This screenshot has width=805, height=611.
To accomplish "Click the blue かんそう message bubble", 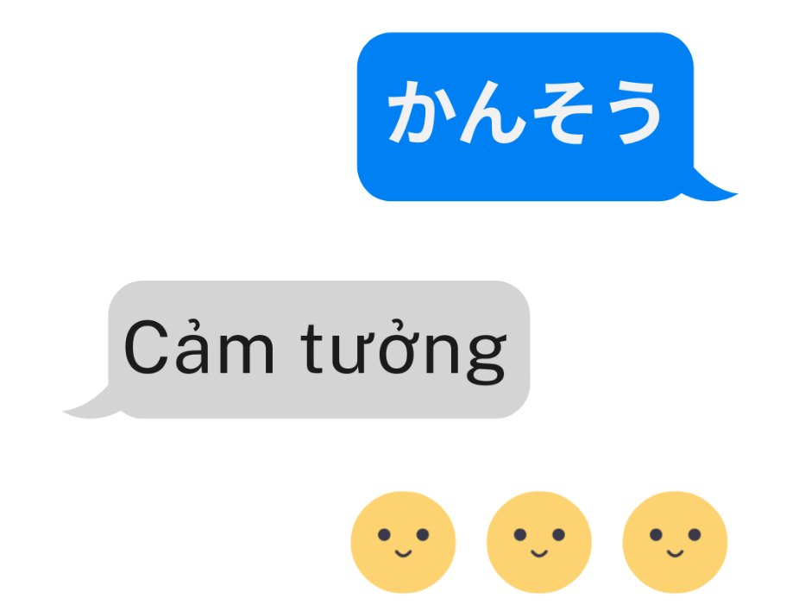I will (x=525, y=117).
